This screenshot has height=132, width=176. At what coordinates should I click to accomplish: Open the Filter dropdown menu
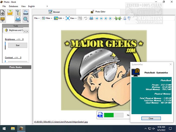47,18
